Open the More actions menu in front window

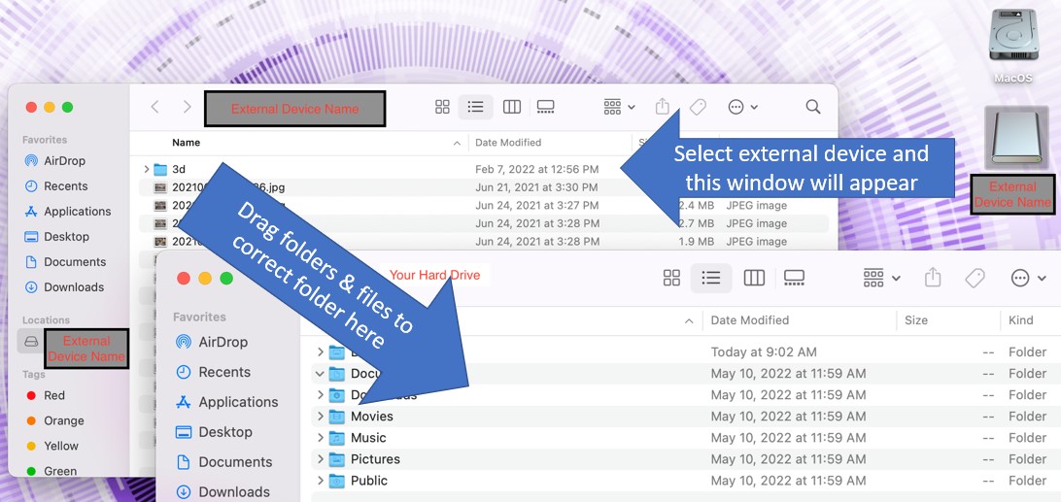coord(1027,279)
